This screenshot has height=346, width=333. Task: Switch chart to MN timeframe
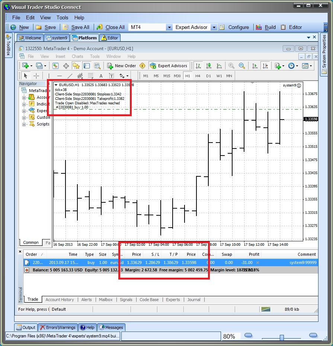229,76
